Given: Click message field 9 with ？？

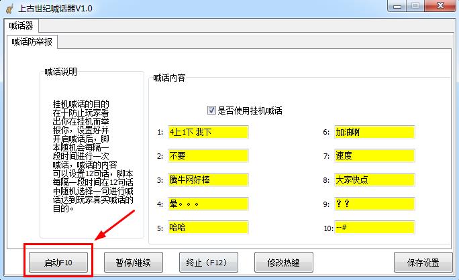Looking at the screenshot, I should (x=374, y=204).
